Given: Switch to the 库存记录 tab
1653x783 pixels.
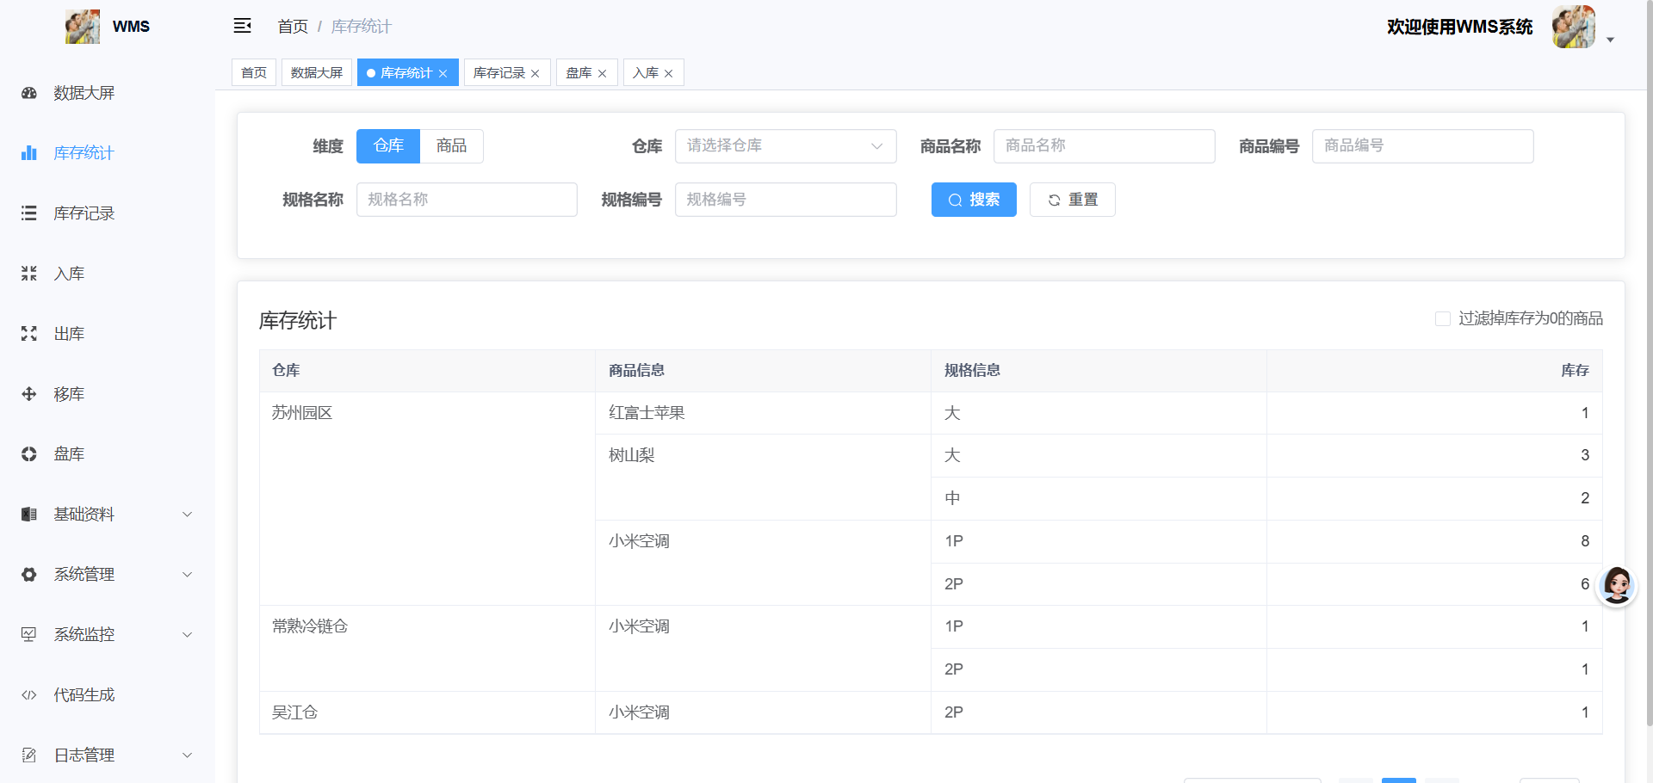Looking at the screenshot, I should (x=499, y=72).
